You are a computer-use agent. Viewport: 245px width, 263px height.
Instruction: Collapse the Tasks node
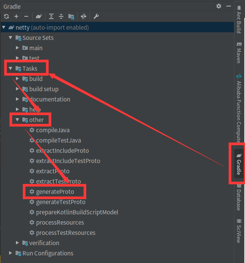point(11,68)
